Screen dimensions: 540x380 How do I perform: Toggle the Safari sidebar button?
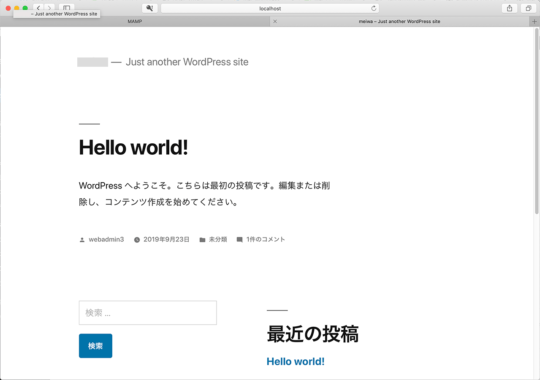tap(67, 8)
